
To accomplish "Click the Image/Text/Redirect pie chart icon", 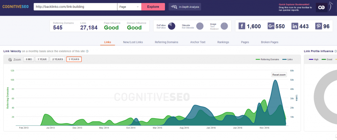I will (224, 26).
